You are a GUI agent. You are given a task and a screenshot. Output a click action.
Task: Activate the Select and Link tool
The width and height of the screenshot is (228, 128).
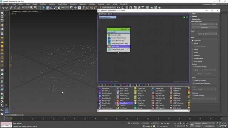coord(11,8)
